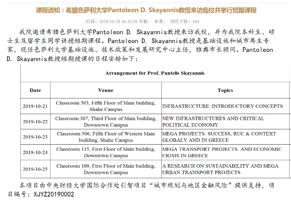Select the 2019-10-23 date cell
Image resolution: width=291 pixels, height=204 pixels.
coord(35,137)
